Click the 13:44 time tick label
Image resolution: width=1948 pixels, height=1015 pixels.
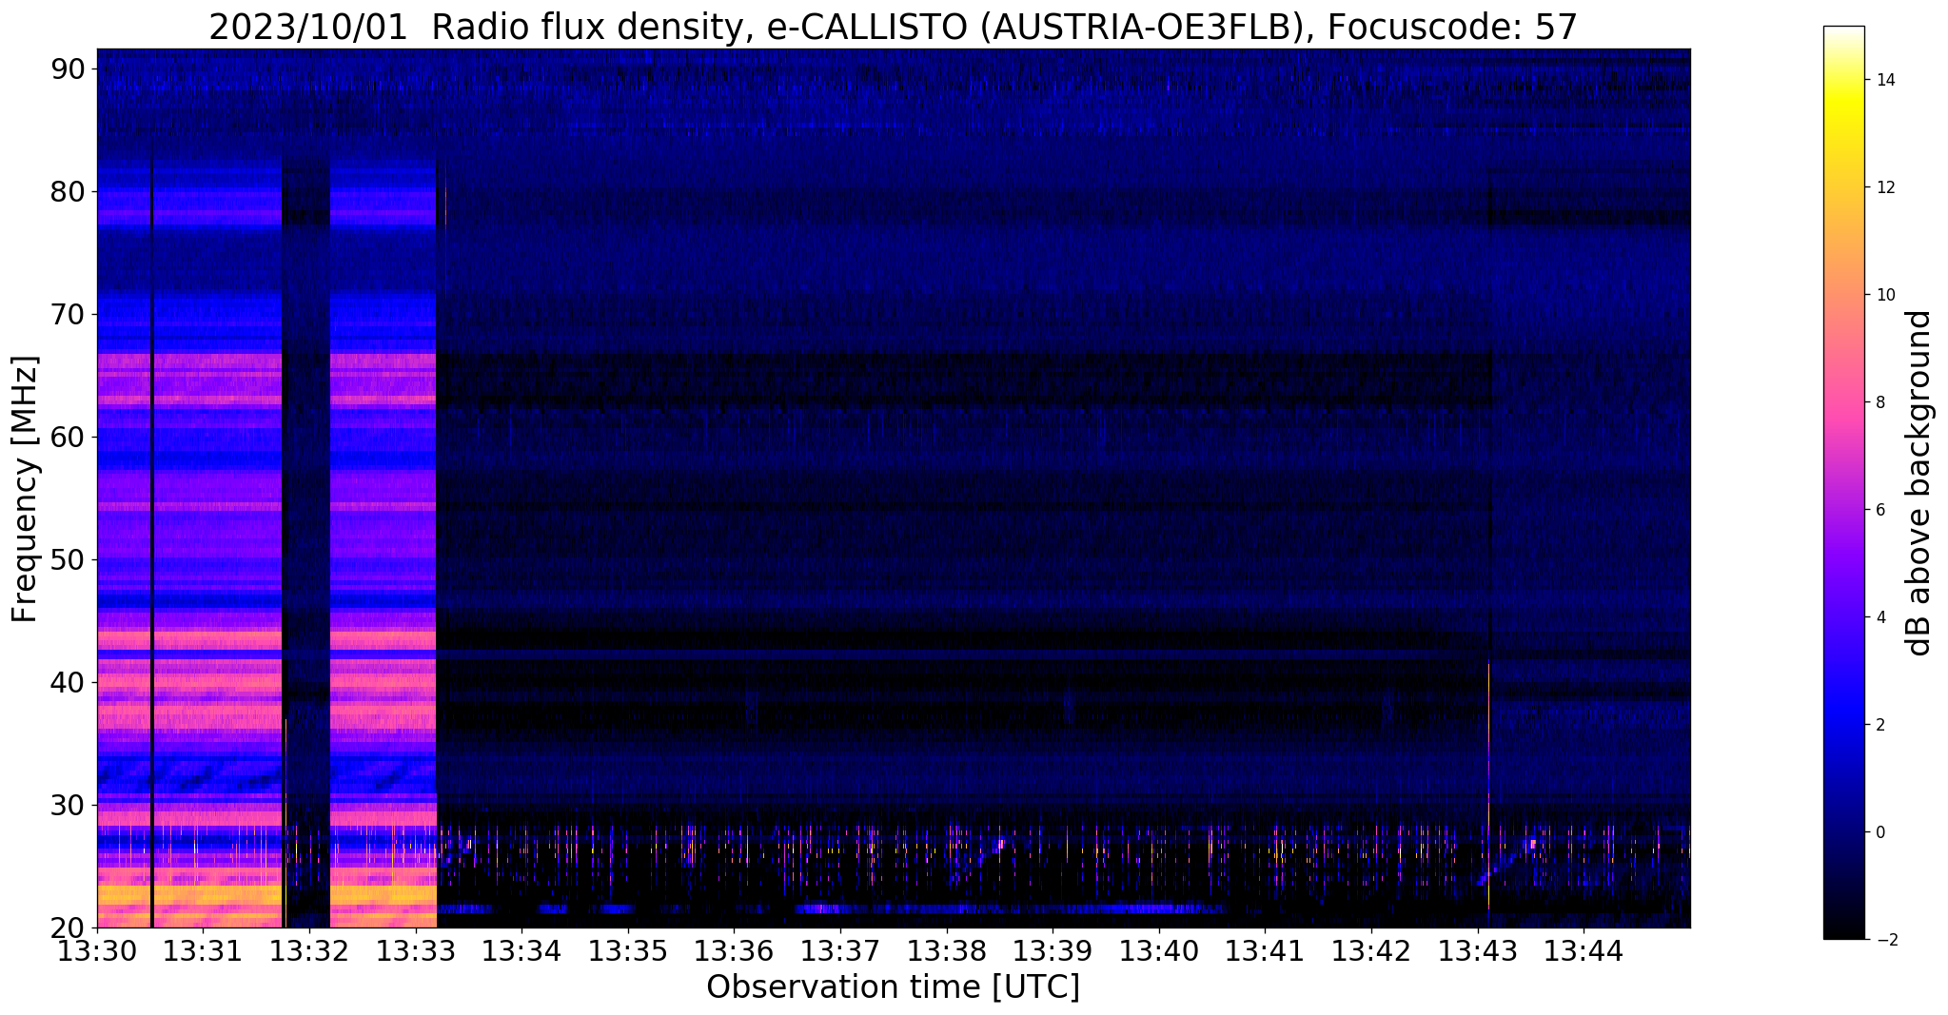tap(1584, 950)
